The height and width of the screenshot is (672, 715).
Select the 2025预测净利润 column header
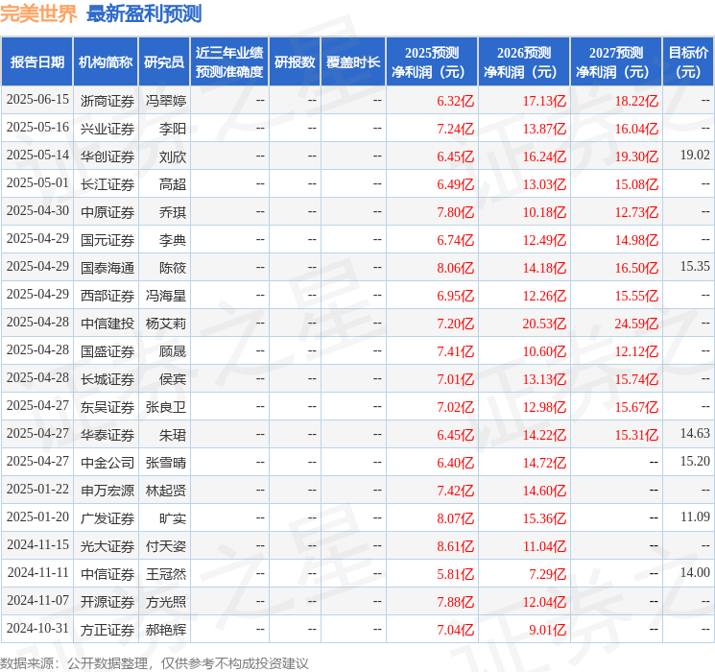432,62
